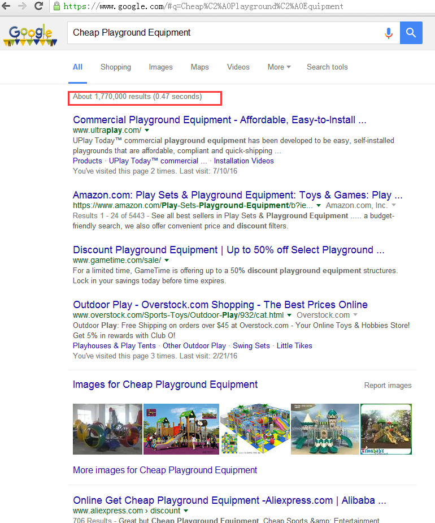Open the Discount Playground Equipment result link

point(229,250)
